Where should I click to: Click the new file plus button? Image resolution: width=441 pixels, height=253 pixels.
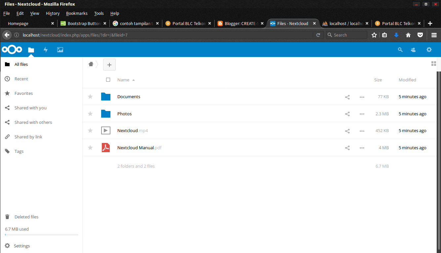(x=109, y=65)
